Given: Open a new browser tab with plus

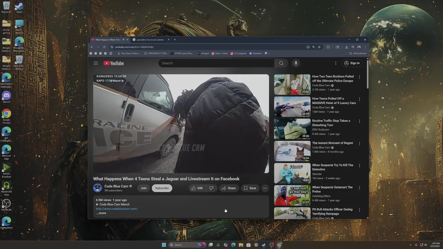Looking at the screenshot, I should [175, 40].
